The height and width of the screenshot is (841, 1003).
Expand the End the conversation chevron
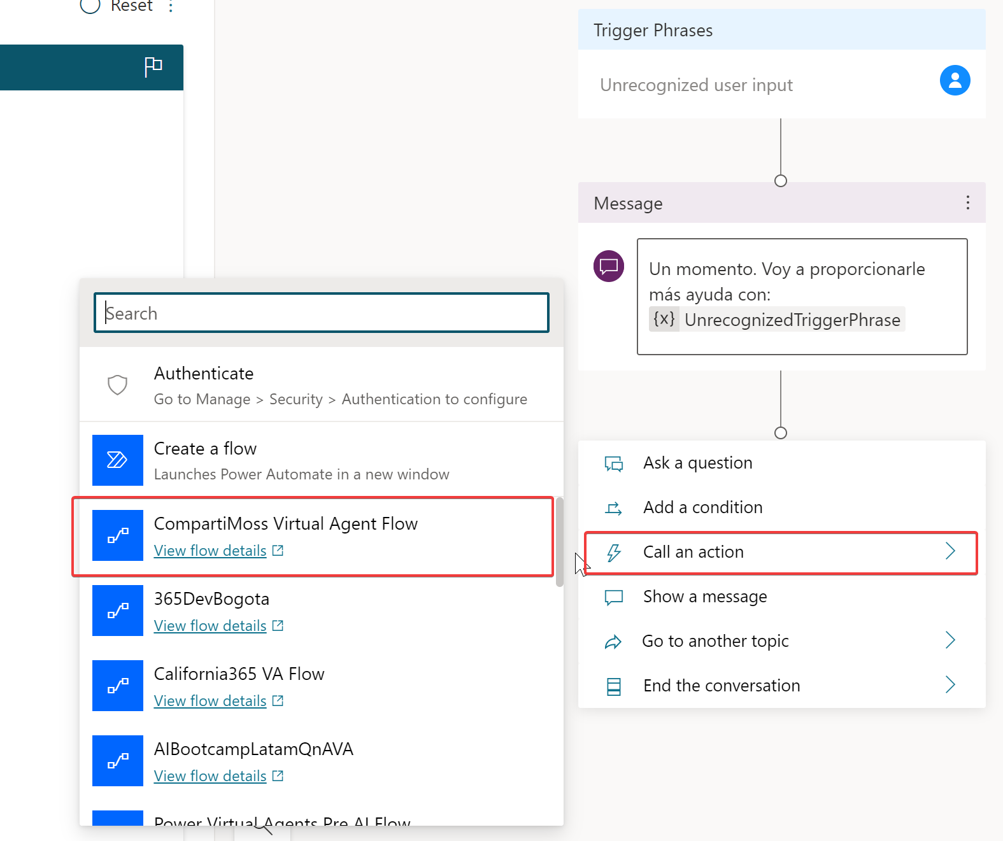pyautogui.click(x=950, y=684)
